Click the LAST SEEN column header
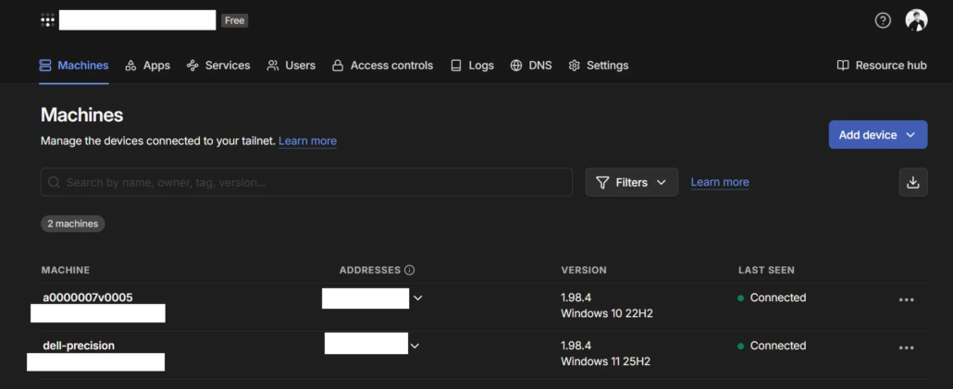The width and height of the screenshot is (953, 389). [766, 270]
